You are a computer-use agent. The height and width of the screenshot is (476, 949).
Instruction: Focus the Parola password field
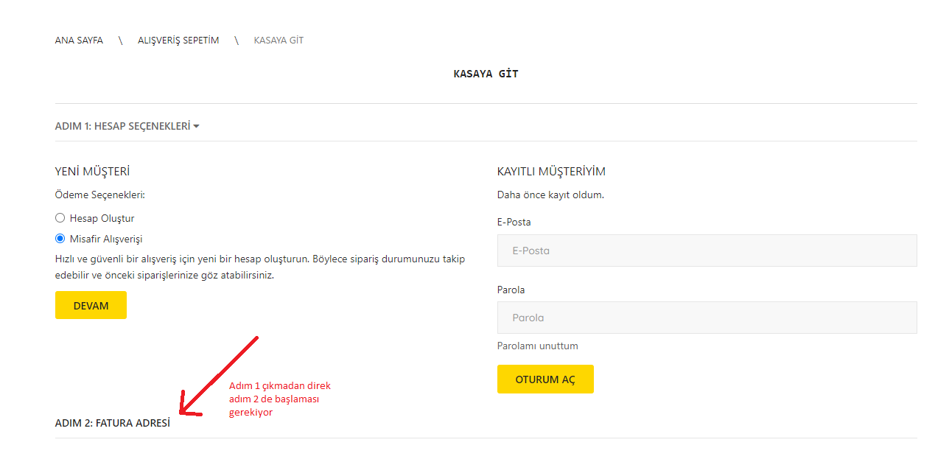click(707, 318)
